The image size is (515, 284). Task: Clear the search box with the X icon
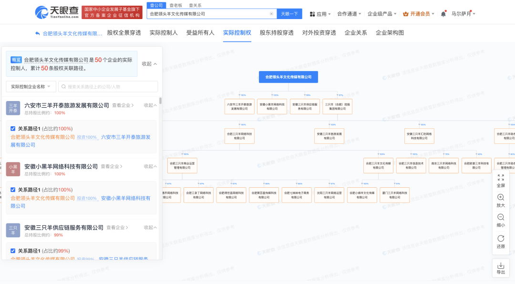[x=271, y=14]
